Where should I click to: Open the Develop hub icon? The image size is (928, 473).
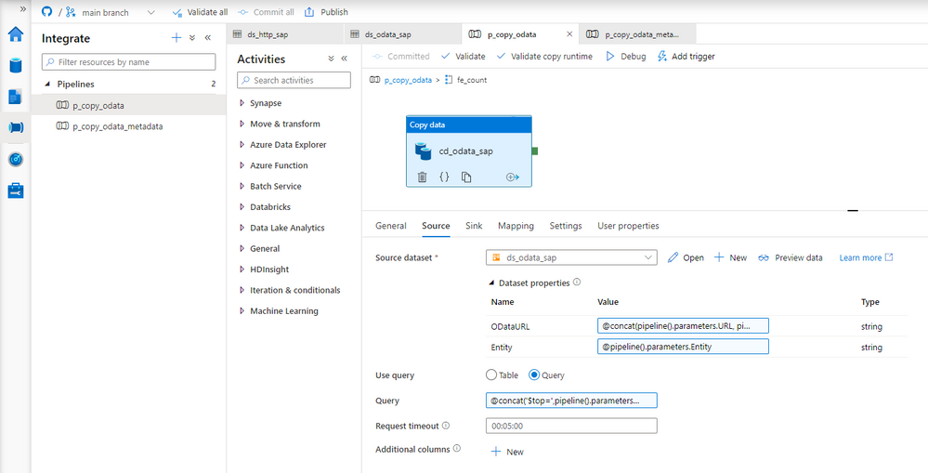[16, 97]
